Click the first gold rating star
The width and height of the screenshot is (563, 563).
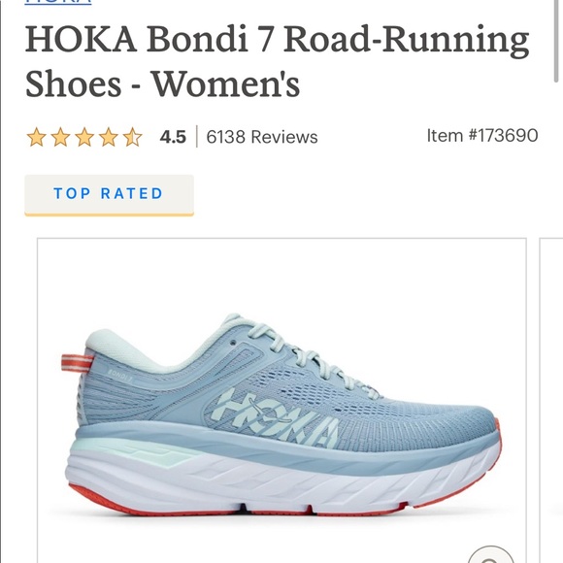(36, 137)
